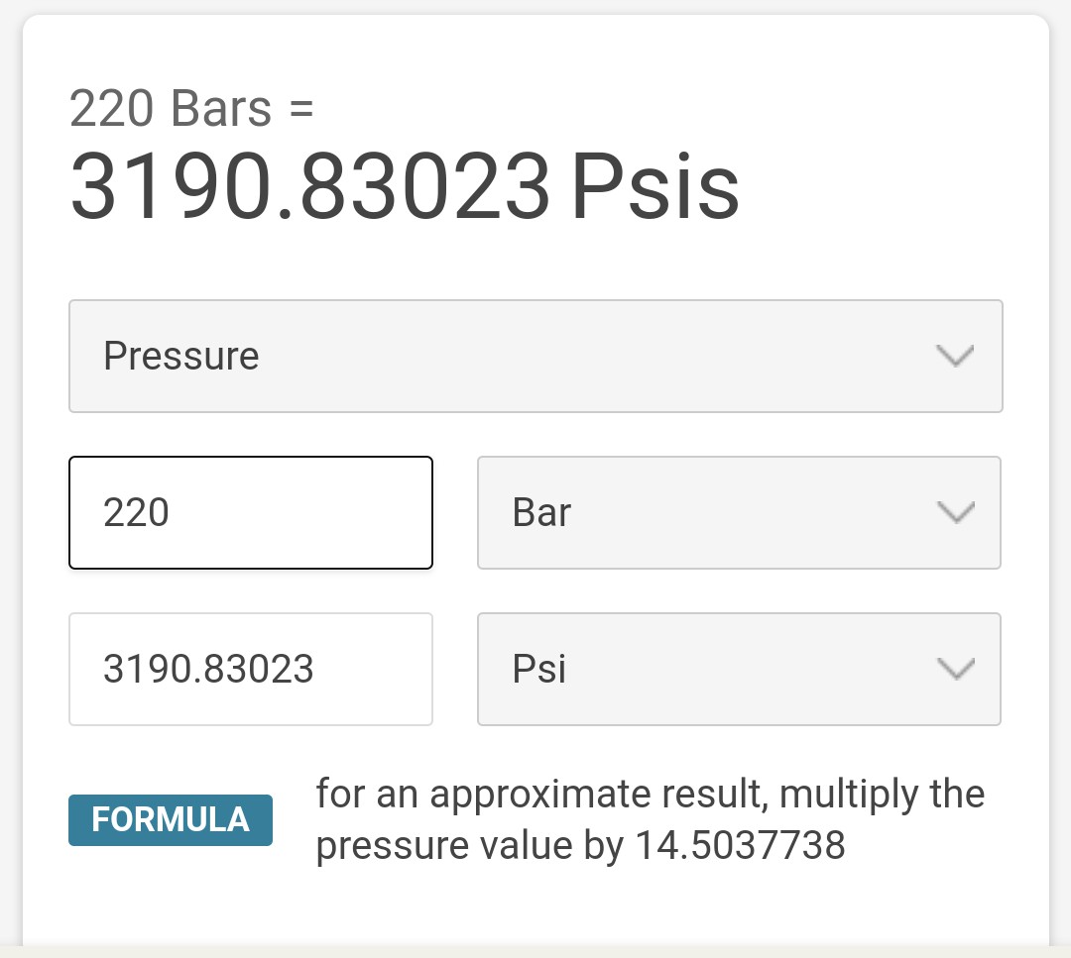
Task: Click the word "Bars" in top heading
Action: coord(221,108)
